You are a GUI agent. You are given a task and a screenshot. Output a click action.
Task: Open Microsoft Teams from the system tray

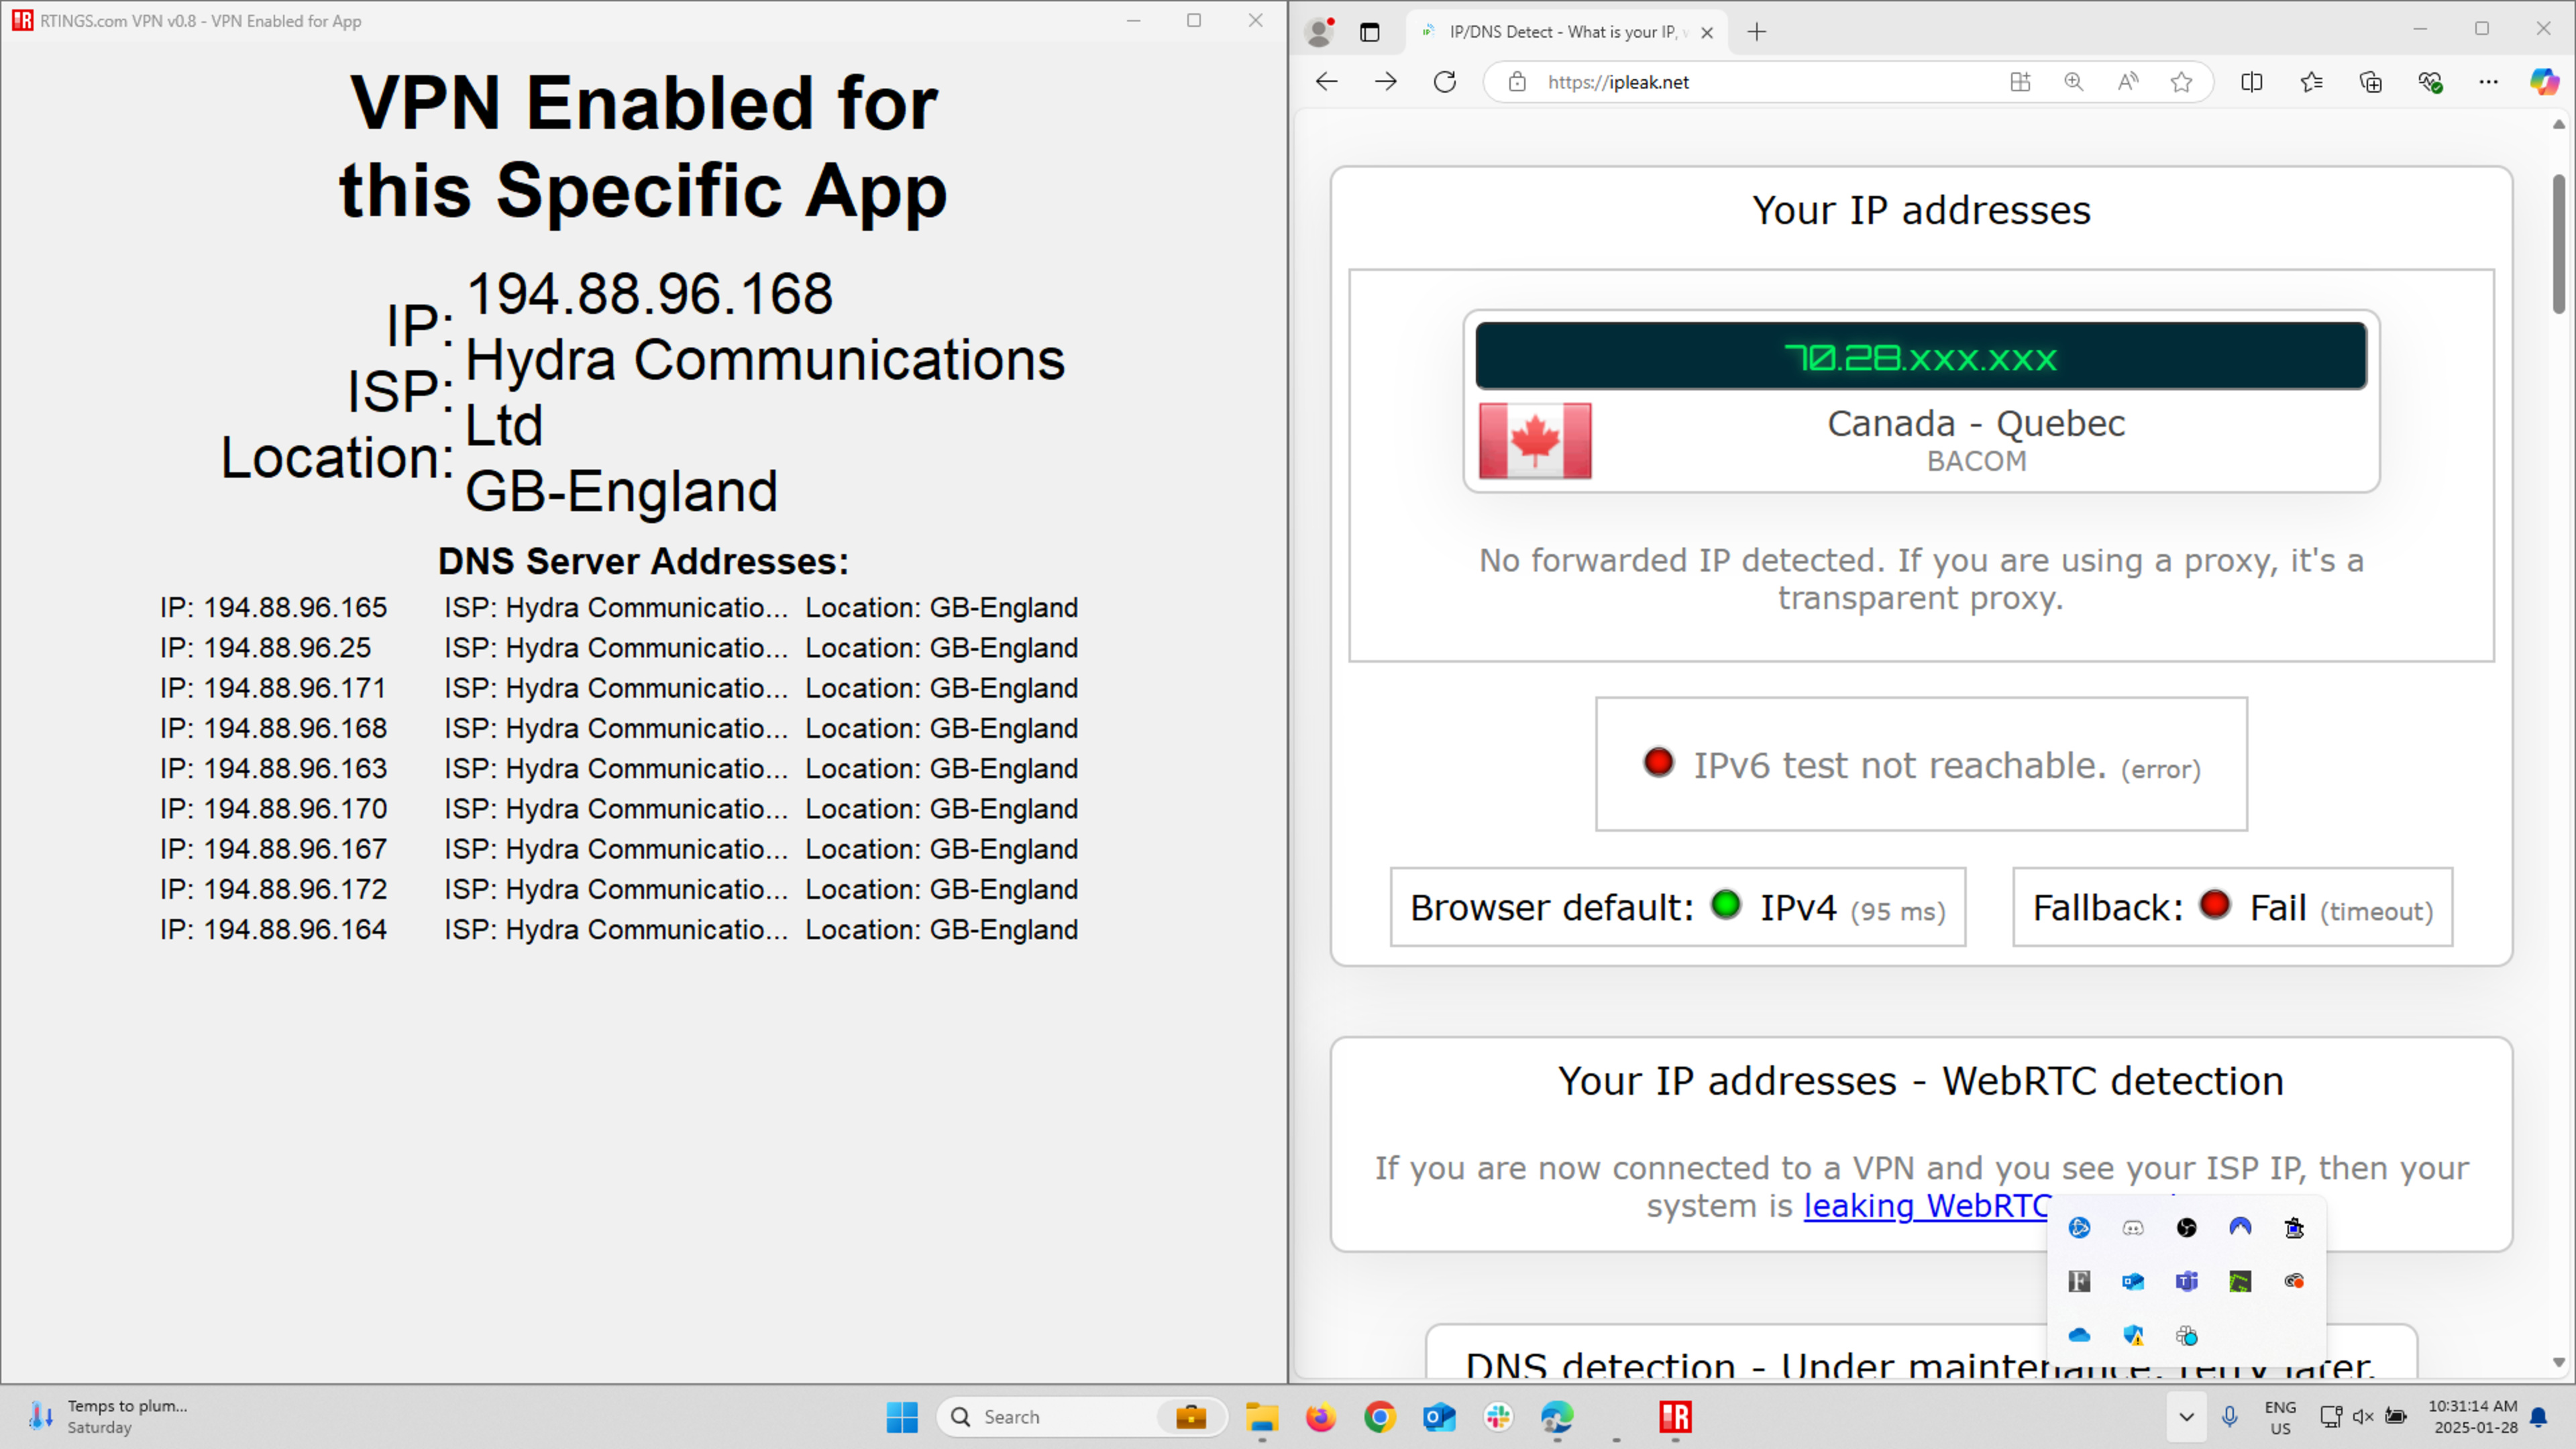(x=2187, y=1281)
